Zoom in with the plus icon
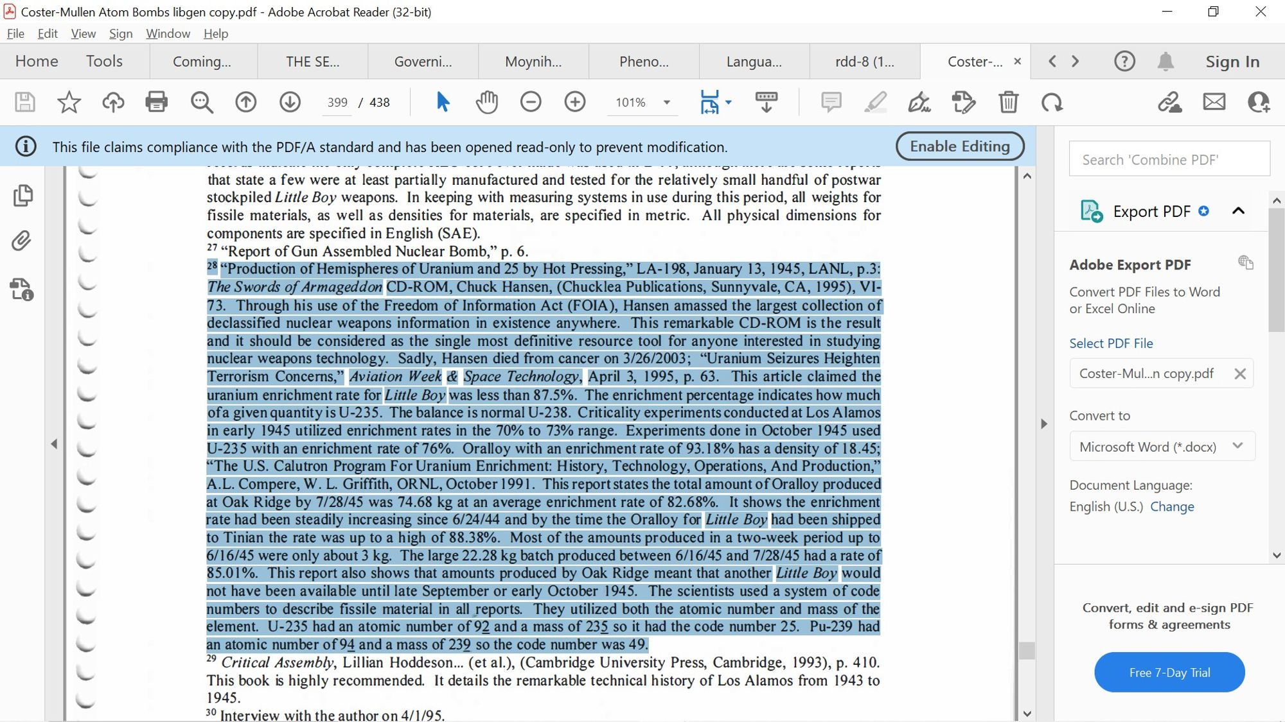 point(575,102)
